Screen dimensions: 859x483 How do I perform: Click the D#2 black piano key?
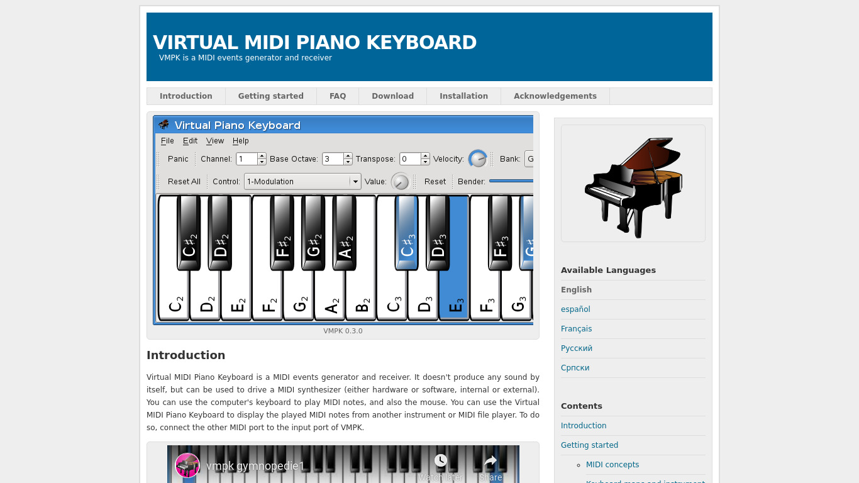(x=220, y=233)
